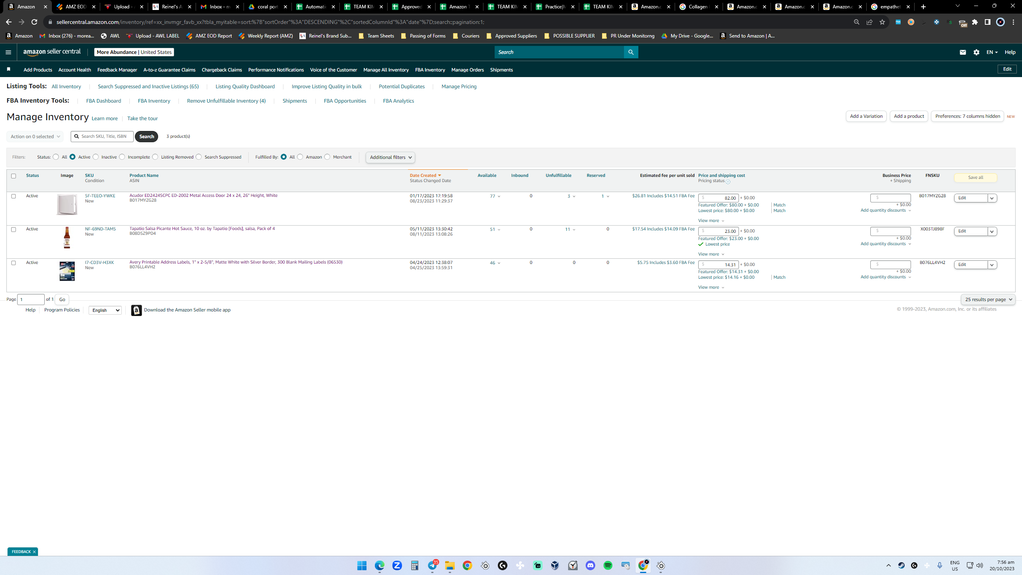
Task: Check the box for the Acudor Access Door row
Action: click(14, 196)
